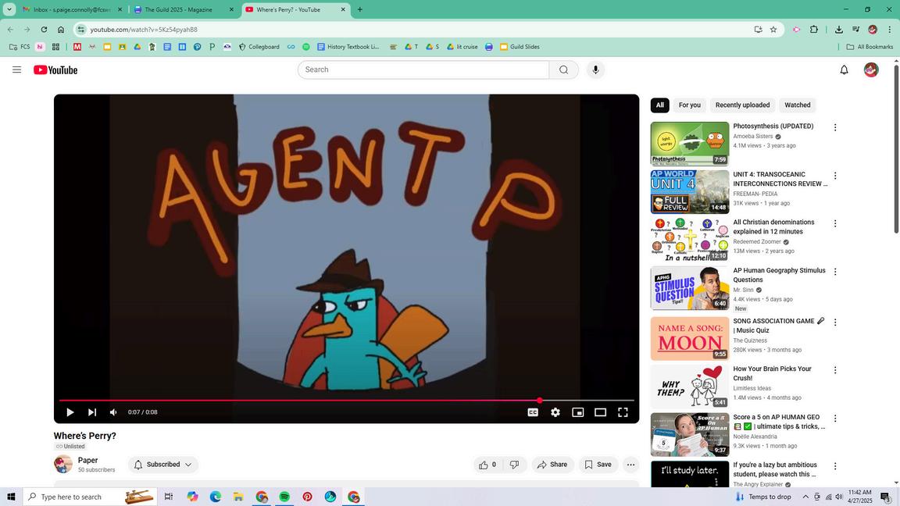Switch to miniplayer

pos(577,412)
